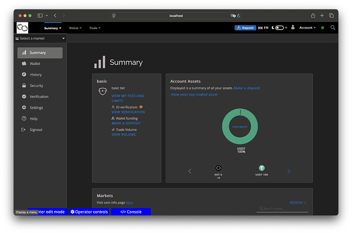Image resolution: width=352 pixels, height=233 pixels.
Task: Open the EN language selector
Action: [263, 27]
